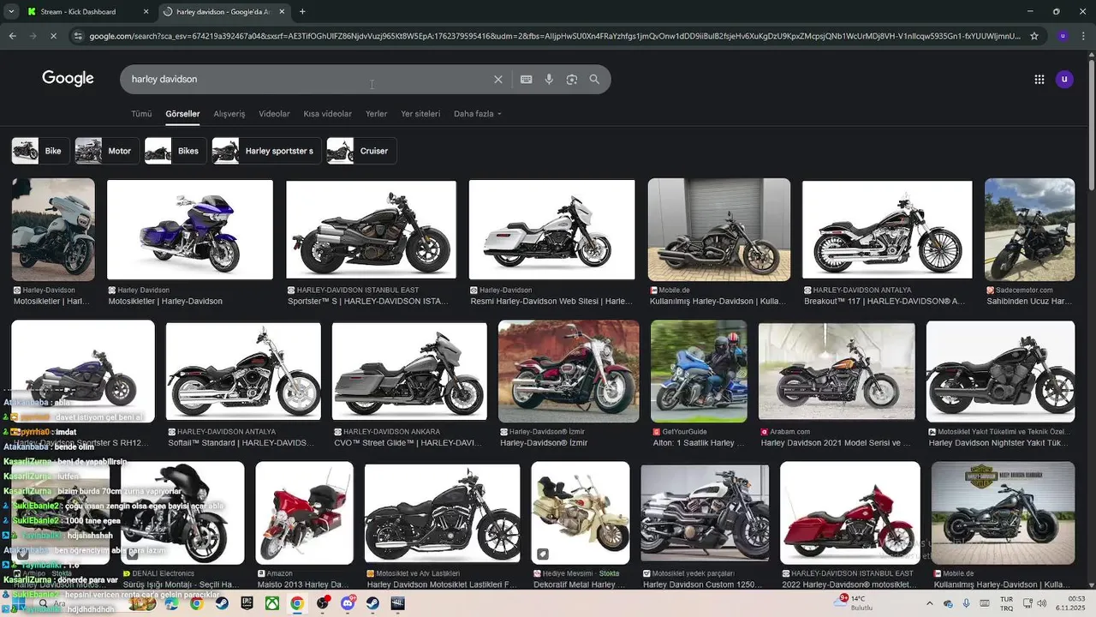Stop loading the page

coord(53,36)
